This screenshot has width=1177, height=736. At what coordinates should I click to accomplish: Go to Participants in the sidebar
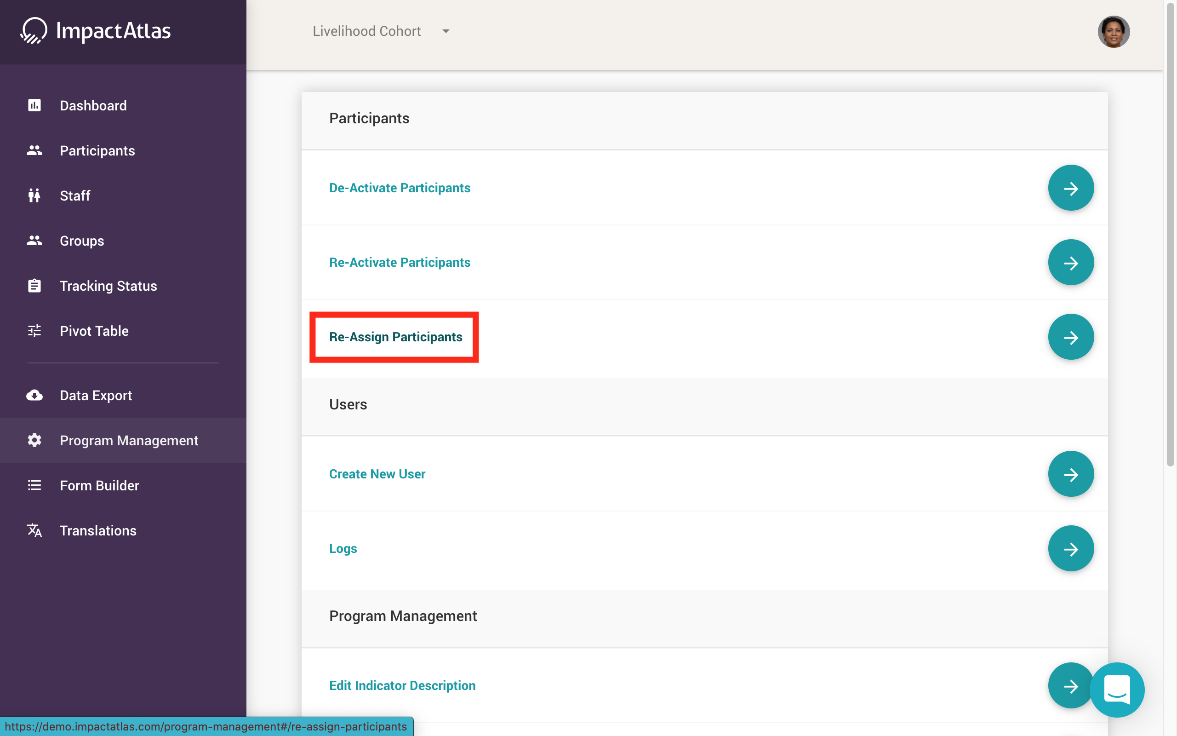97,150
